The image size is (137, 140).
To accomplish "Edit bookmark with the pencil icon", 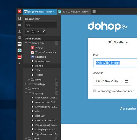I will coord(44,31).
